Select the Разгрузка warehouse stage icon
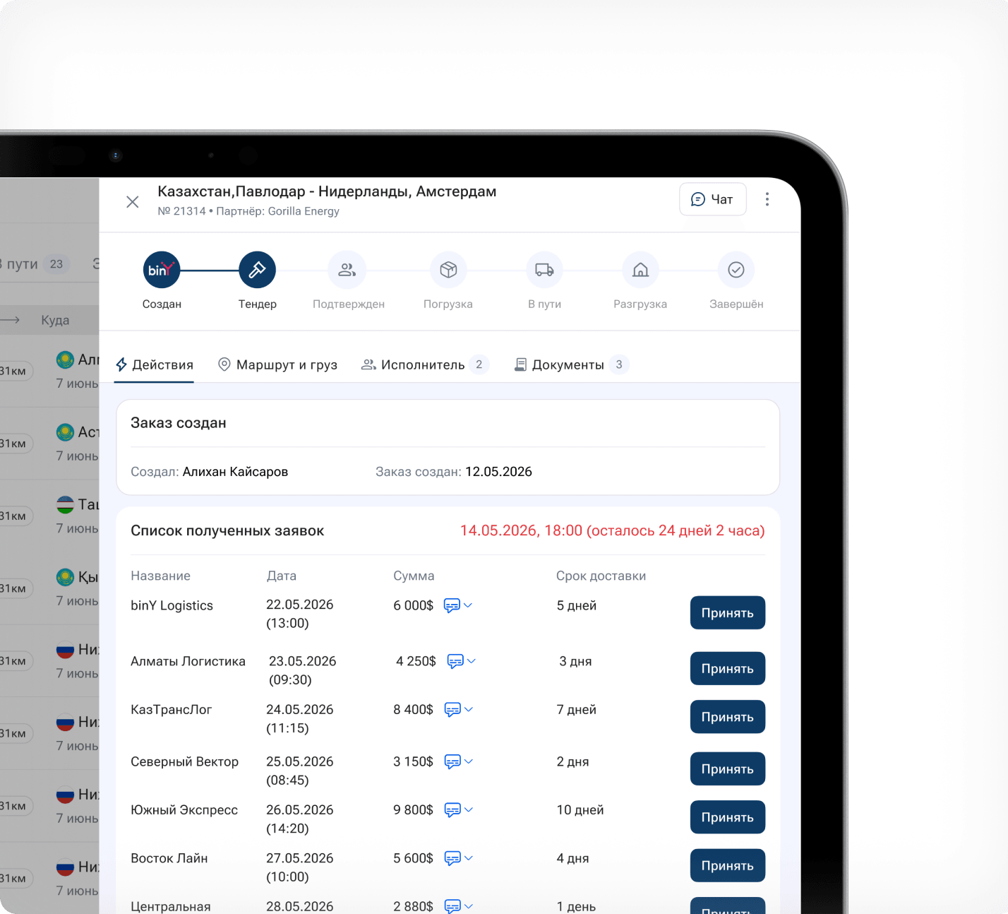The image size is (1008, 914). pos(640,270)
